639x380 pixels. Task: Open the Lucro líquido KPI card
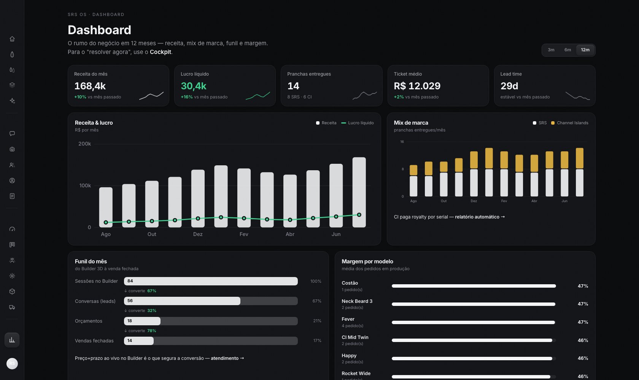(x=225, y=85)
